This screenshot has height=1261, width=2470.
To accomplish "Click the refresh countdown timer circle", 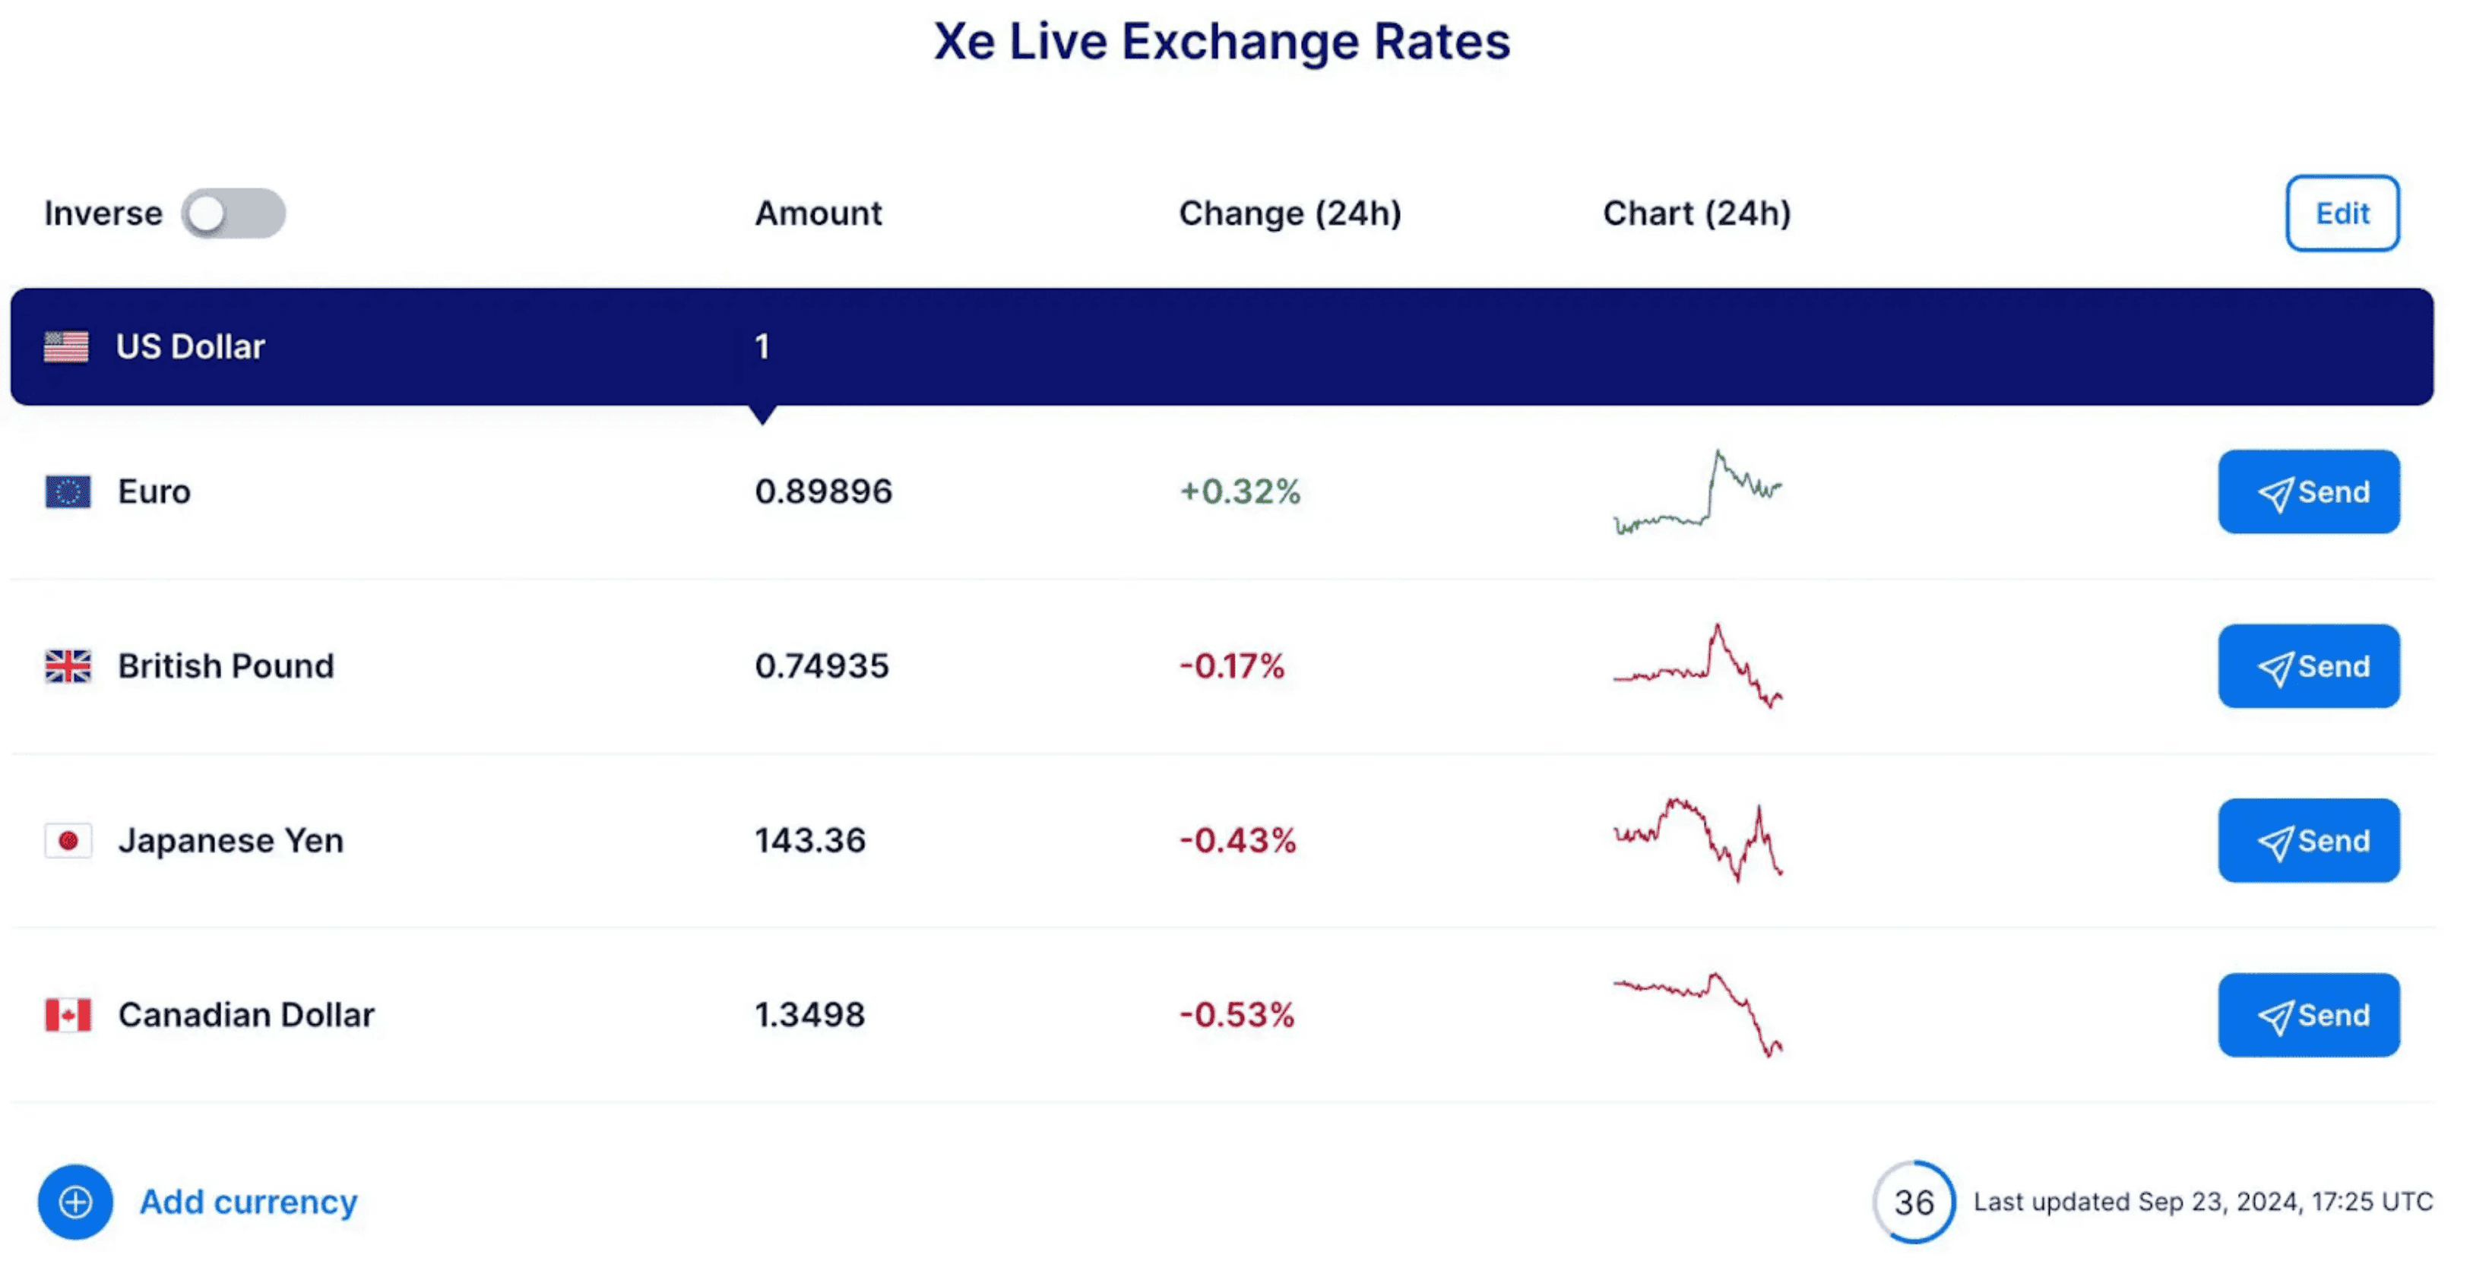I will 1913,1202.
